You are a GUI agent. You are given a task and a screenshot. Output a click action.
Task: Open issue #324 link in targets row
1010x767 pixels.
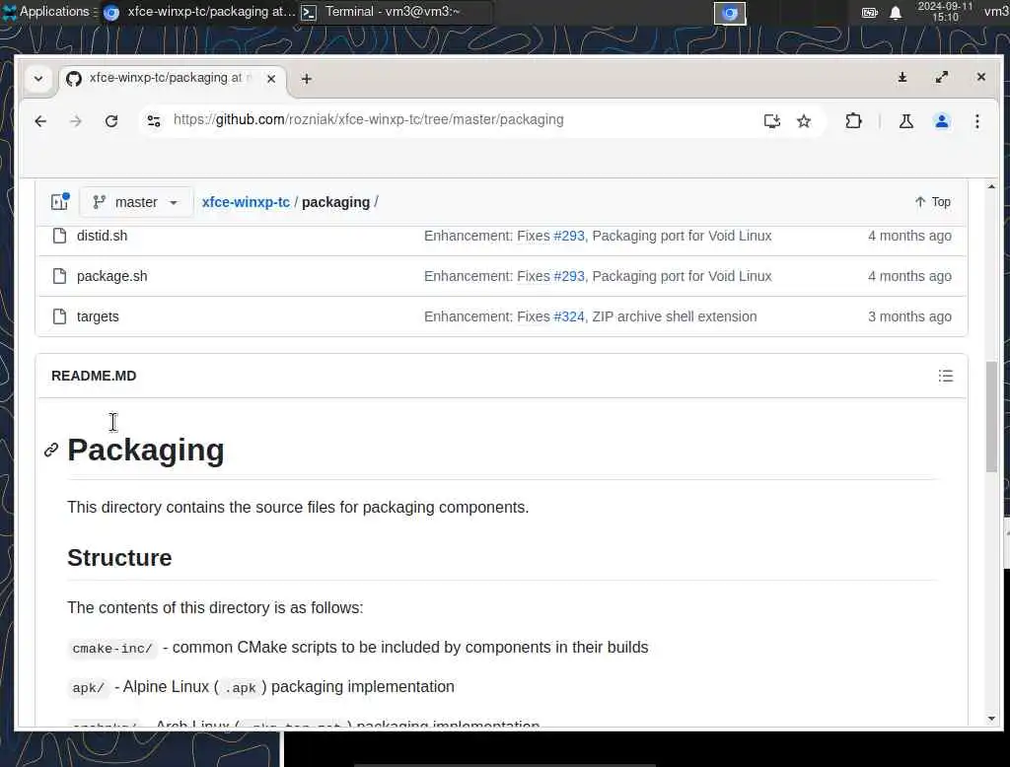[x=569, y=316]
